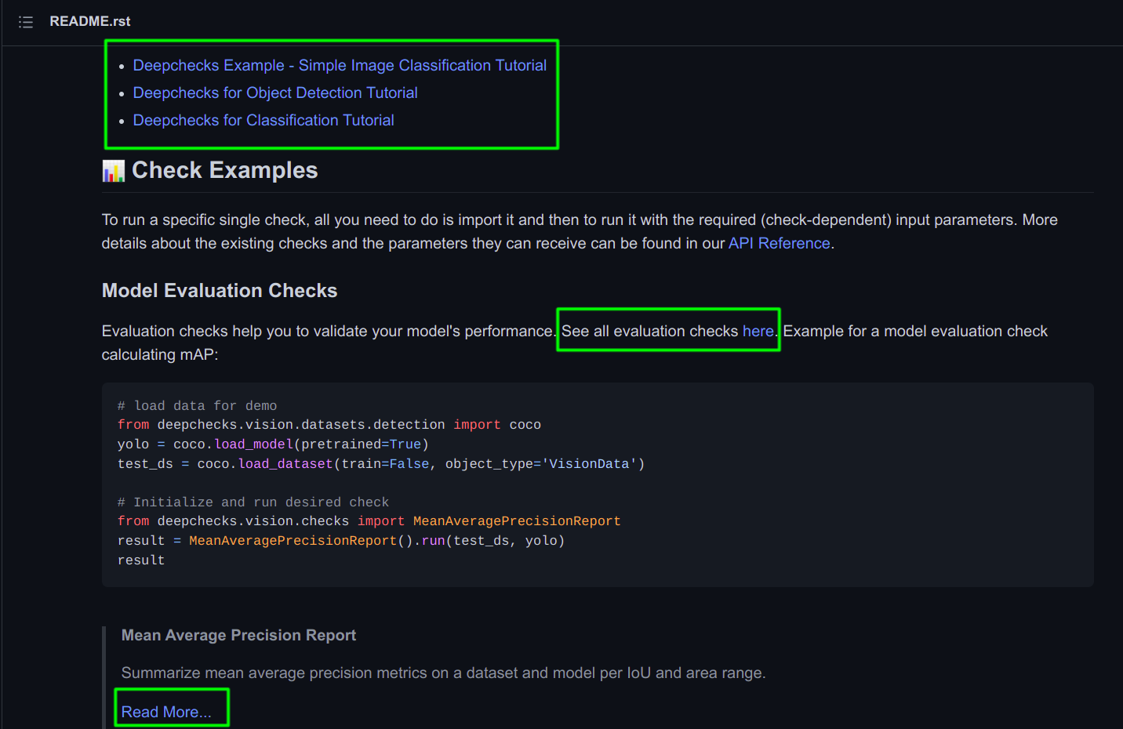Click the VisionData string inside the code block
Image resolution: width=1123 pixels, height=729 pixels.
click(x=588, y=463)
